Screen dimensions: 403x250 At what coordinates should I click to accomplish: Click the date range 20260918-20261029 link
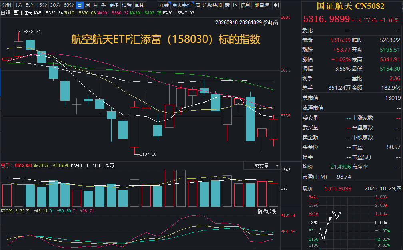[x=243, y=23]
